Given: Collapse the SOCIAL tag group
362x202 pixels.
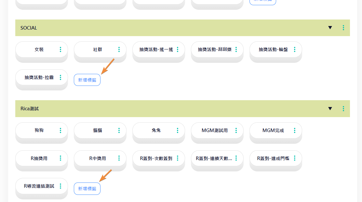Looking at the screenshot, I should point(330,28).
